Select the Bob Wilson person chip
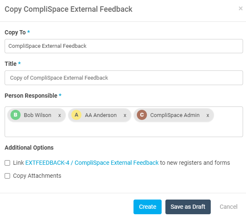Viewport: 246px width, 218px height. coord(37,115)
